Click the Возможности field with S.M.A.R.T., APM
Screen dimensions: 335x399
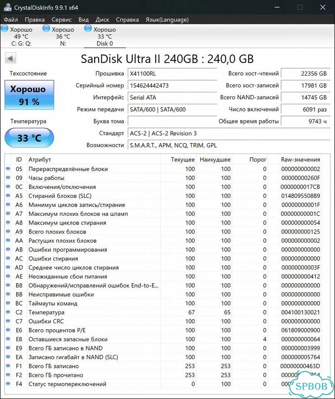click(229, 145)
